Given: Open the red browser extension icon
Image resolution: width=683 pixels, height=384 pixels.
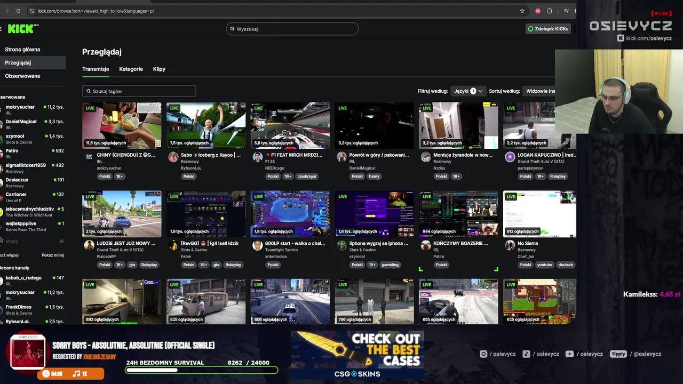Looking at the screenshot, I should click(538, 11).
